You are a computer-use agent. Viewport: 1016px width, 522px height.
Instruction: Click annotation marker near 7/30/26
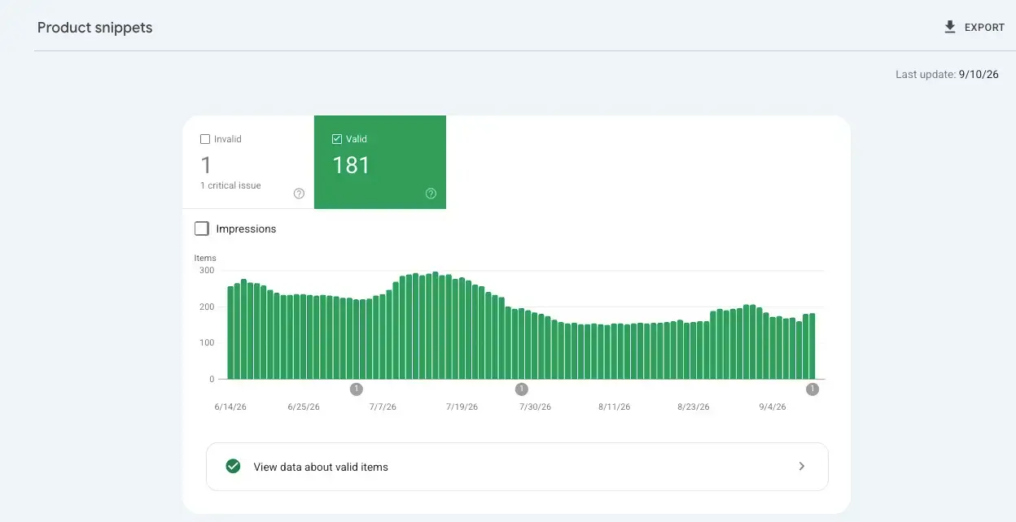(x=522, y=389)
